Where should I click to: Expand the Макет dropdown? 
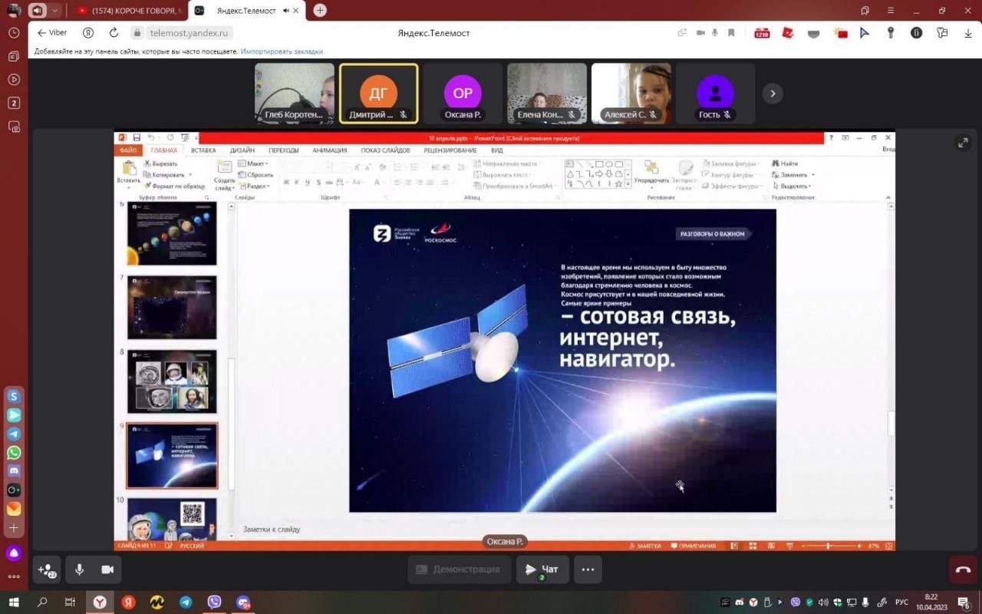253,163
